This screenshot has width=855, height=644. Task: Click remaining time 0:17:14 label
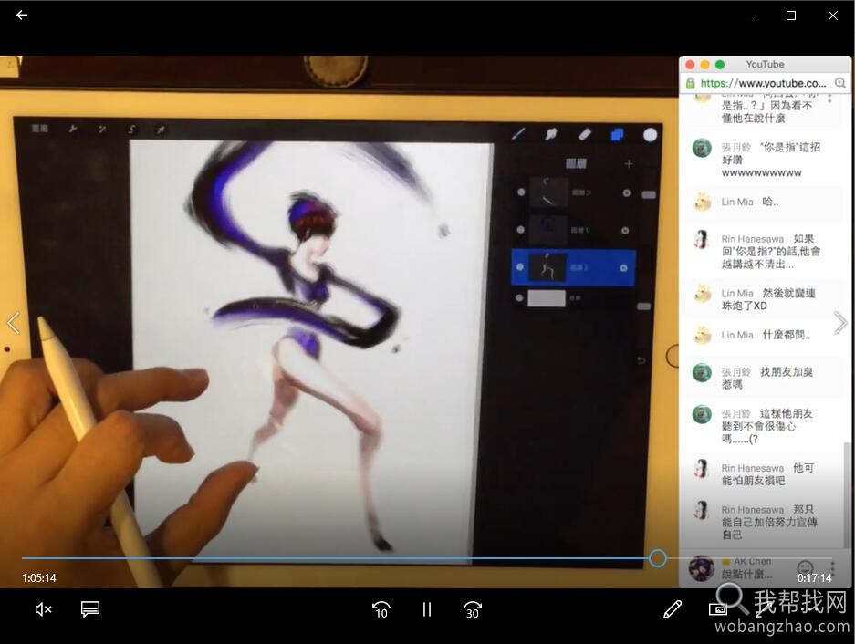pos(815,578)
